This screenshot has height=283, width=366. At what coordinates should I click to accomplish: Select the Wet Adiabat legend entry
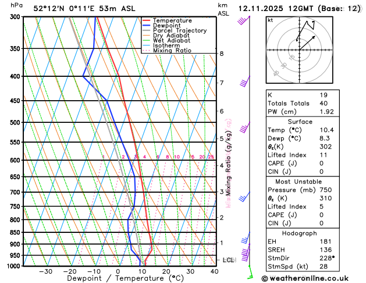point(166,40)
